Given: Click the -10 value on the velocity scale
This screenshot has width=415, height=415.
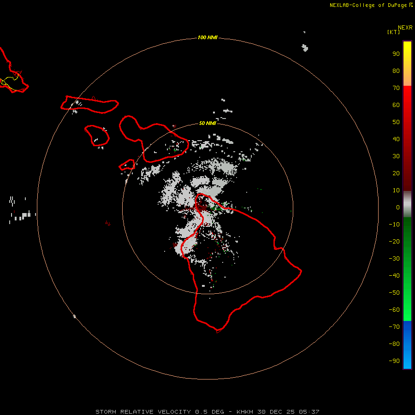Looking at the screenshot, I should [x=394, y=225].
